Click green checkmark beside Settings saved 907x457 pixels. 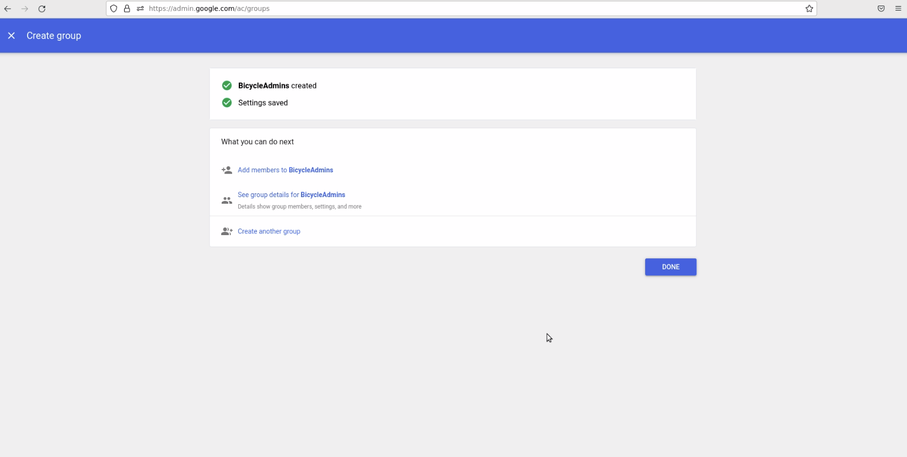coord(227,102)
